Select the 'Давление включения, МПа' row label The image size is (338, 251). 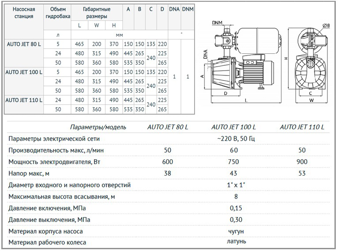pyautogui.click(x=47, y=208)
